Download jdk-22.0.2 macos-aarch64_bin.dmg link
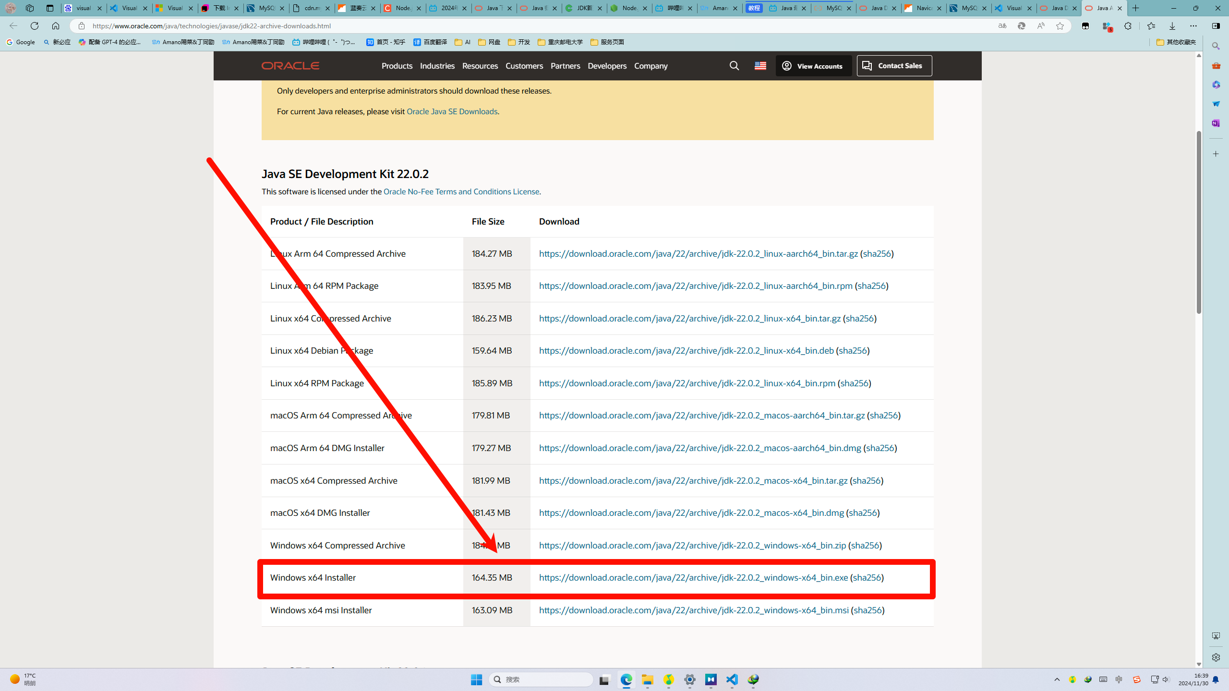Viewport: 1229px width, 691px height. 700,448
